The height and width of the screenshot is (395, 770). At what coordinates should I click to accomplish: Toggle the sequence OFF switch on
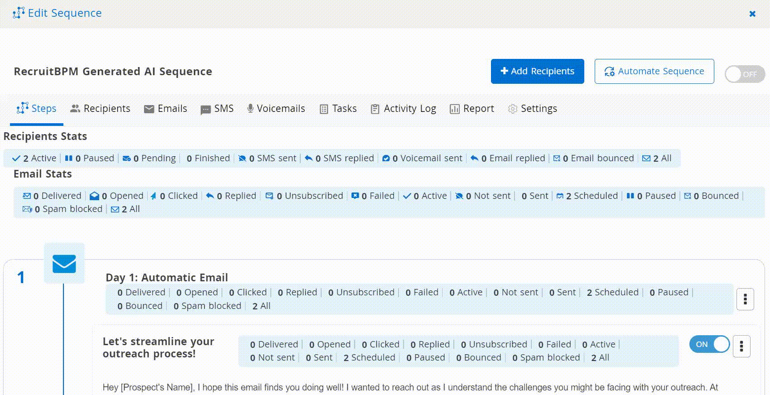click(745, 74)
